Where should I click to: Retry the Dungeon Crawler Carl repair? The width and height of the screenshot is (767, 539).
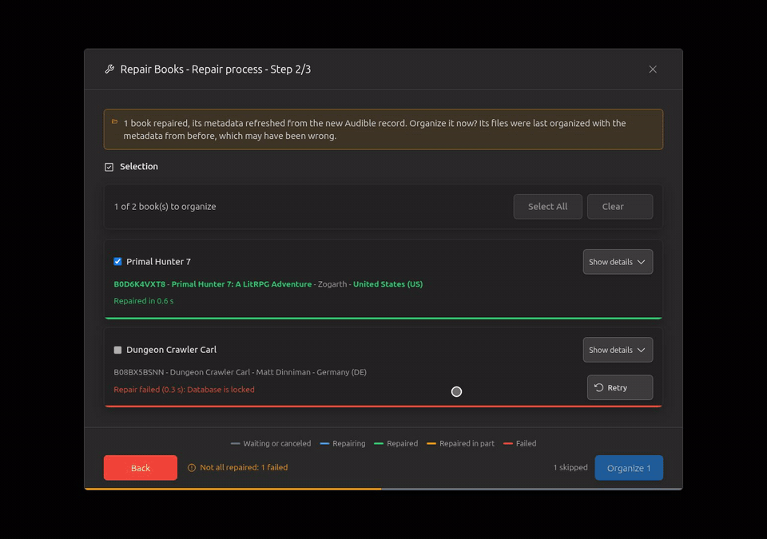click(620, 387)
